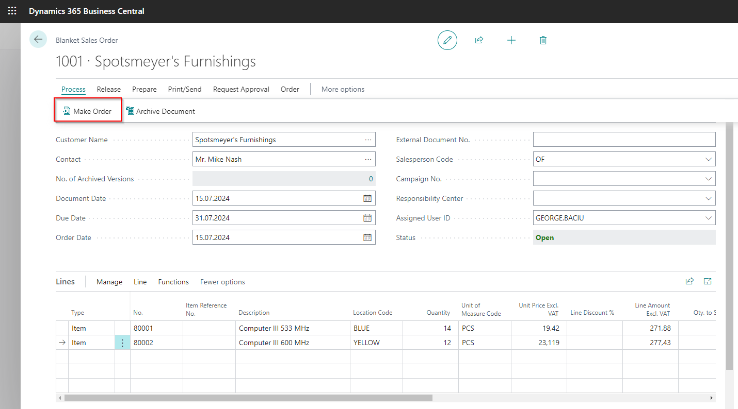Click unit price 19,42
The image size is (738, 409).
point(539,328)
